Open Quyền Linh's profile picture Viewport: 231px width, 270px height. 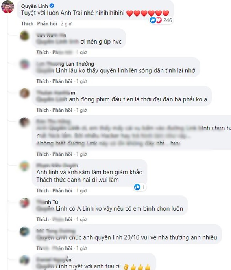tap(7, 7)
